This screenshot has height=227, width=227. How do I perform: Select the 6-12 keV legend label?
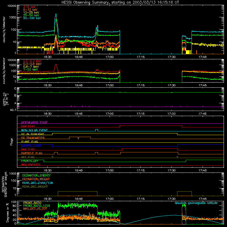tap(30, 10)
